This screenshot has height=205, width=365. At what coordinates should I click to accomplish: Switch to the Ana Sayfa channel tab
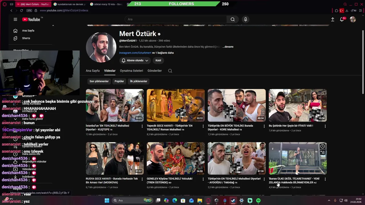pyautogui.click(x=93, y=71)
